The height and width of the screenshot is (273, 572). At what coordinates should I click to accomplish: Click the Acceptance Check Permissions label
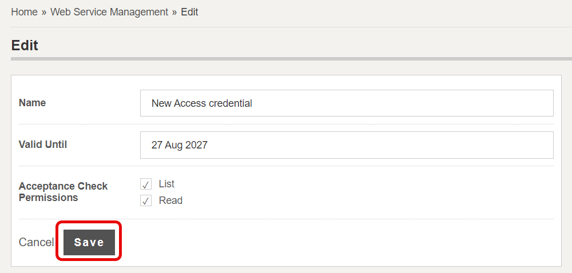coord(63,192)
